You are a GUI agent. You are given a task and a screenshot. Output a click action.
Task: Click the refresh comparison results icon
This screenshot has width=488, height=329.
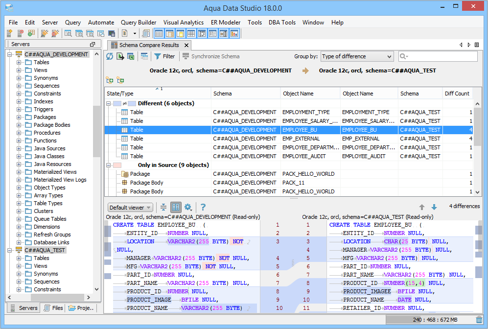coord(110,56)
